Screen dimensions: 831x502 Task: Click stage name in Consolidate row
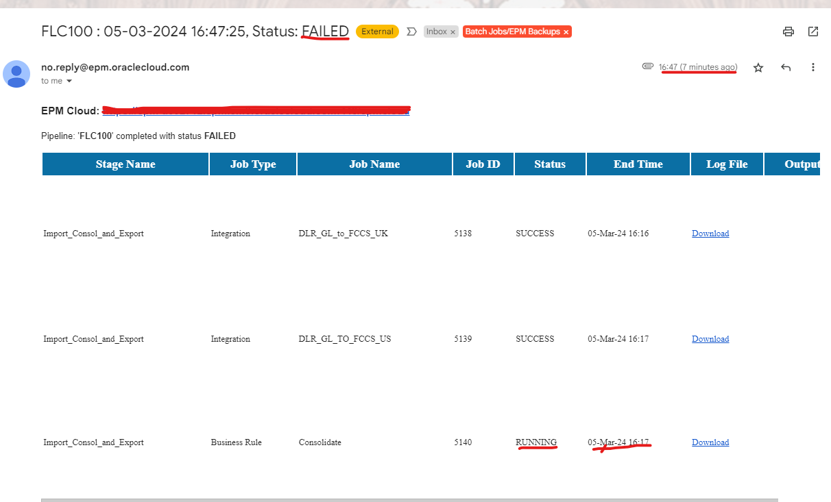93,442
